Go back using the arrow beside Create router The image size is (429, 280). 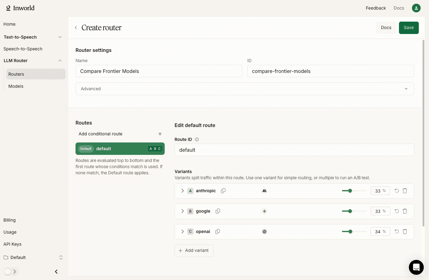coord(76,28)
